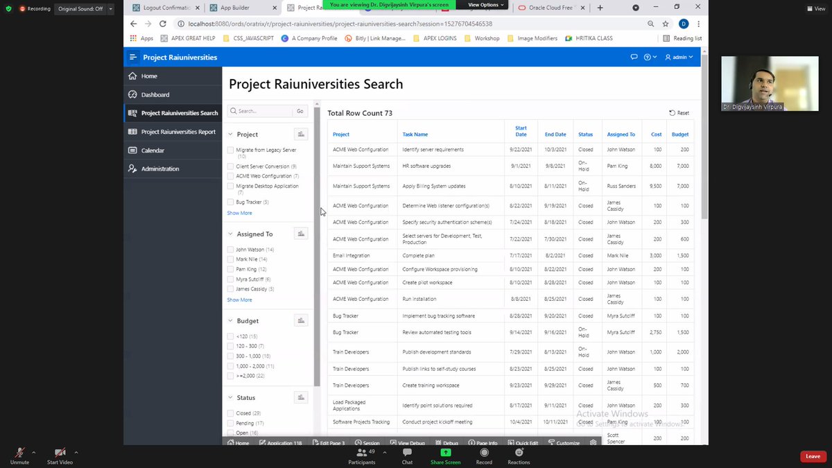Screen dimensions: 832x468
Task: Show More names in Assigned To facet
Action: (x=239, y=300)
